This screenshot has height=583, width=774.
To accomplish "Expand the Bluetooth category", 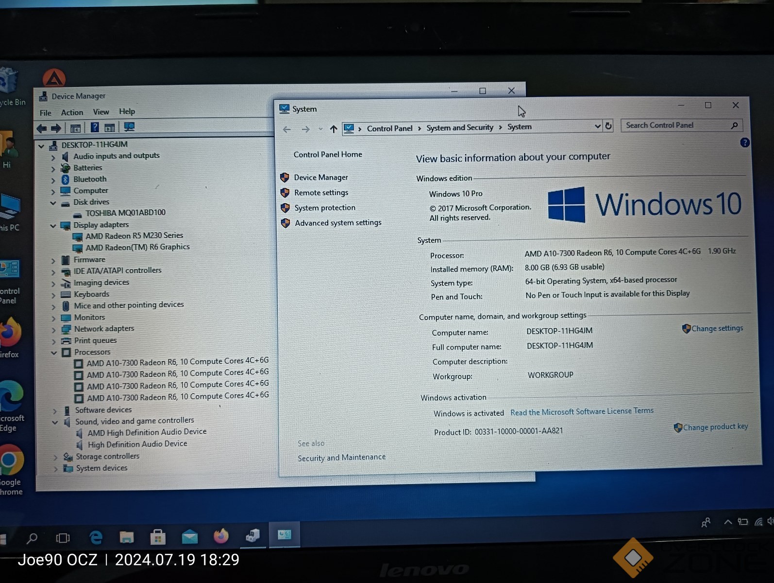I will pos(53,180).
